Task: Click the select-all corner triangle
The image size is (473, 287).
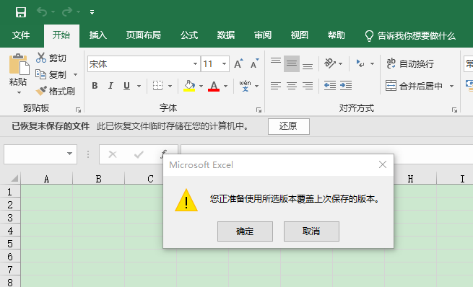Action: pyautogui.click(x=14, y=178)
